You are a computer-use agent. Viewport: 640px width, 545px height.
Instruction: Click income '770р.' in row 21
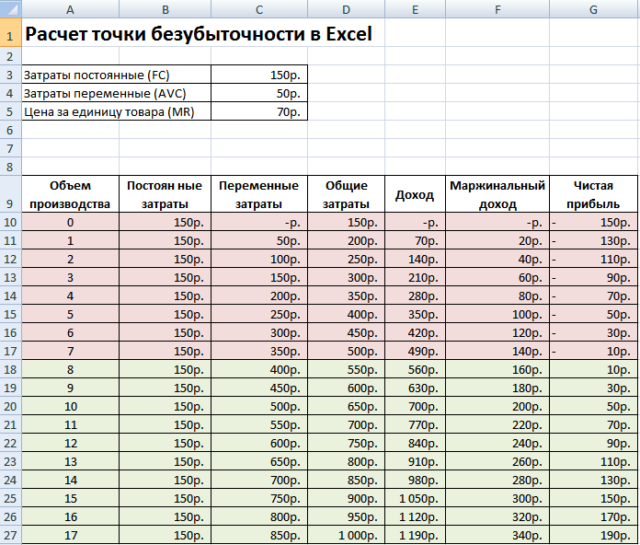click(x=415, y=424)
